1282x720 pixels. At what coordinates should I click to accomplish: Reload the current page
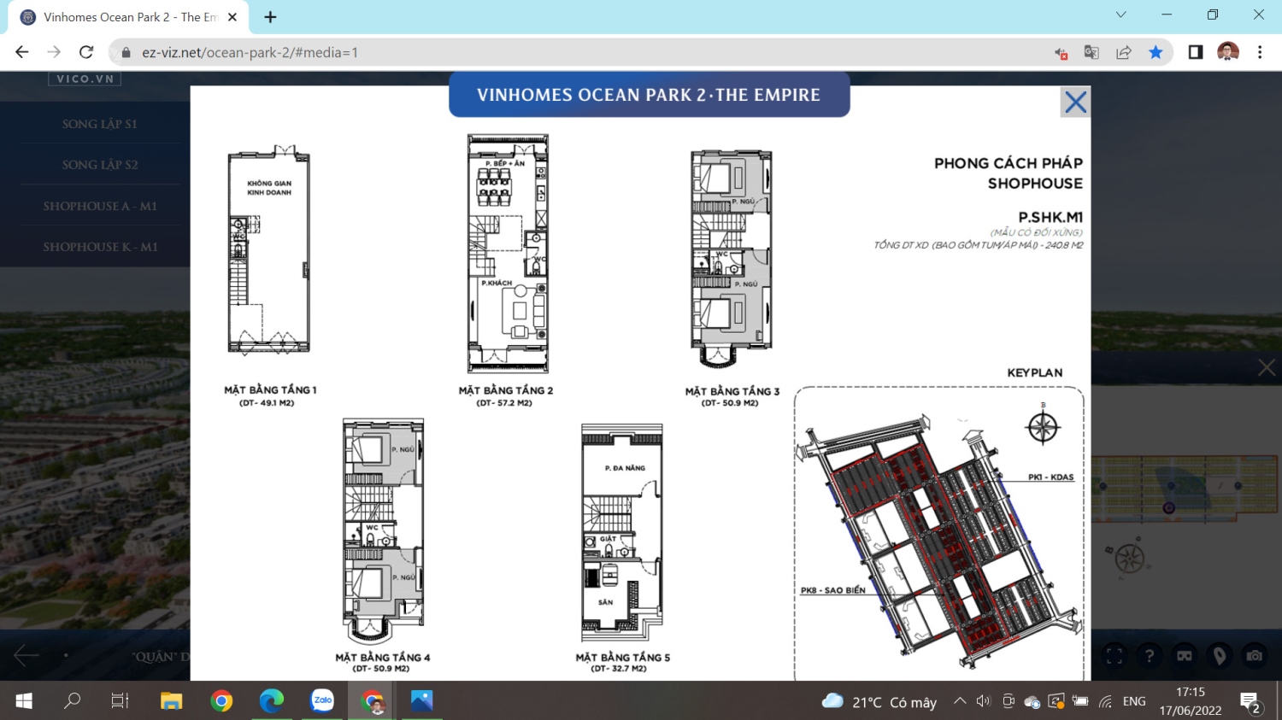(x=85, y=52)
